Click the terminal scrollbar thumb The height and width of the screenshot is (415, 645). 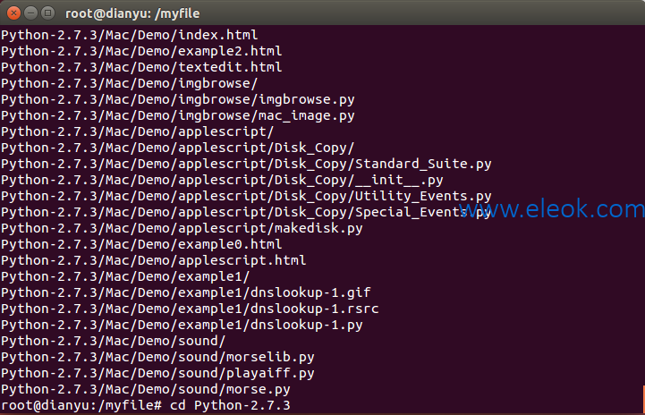point(643,399)
